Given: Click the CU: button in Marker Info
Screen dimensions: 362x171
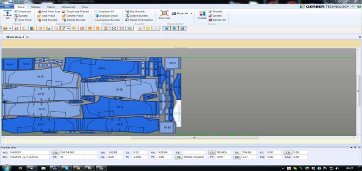Looking at the screenshot, I should (x=211, y=152).
